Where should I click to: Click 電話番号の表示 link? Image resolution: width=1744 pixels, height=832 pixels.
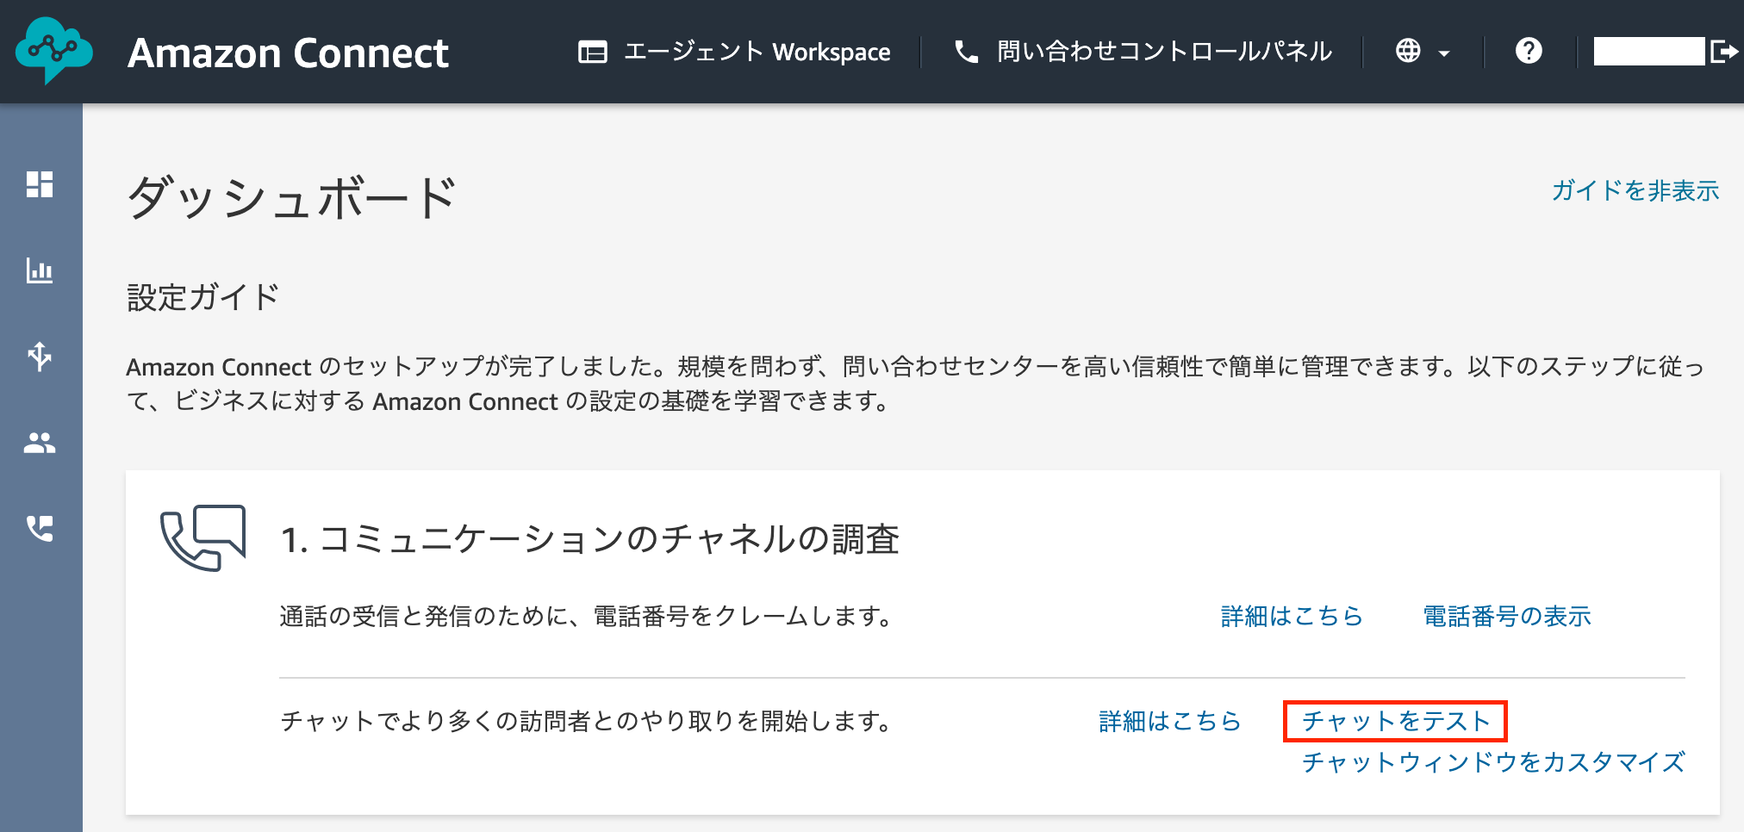(x=1506, y=616)
